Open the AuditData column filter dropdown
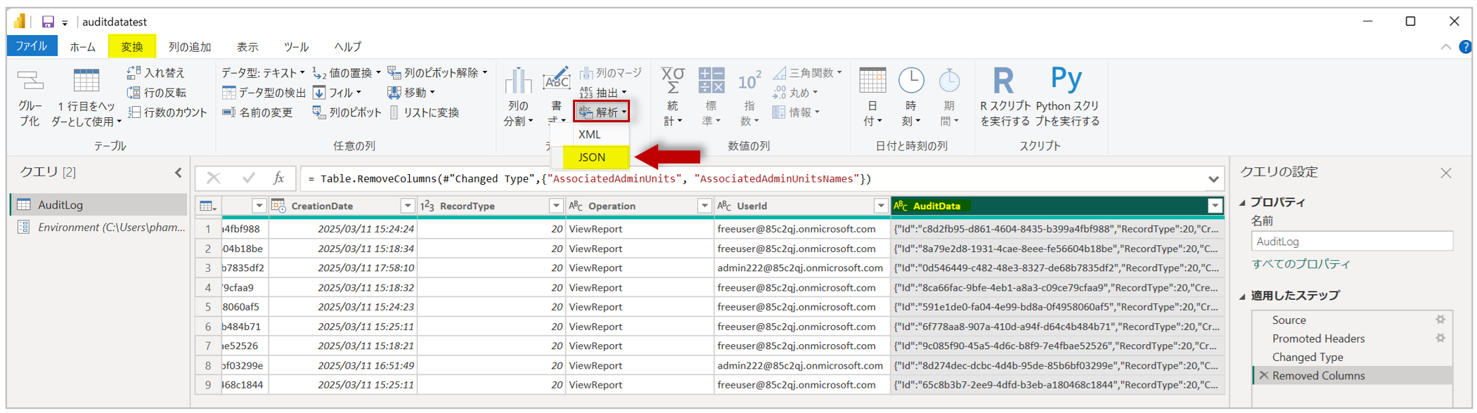 click(x=1215, y=206)
